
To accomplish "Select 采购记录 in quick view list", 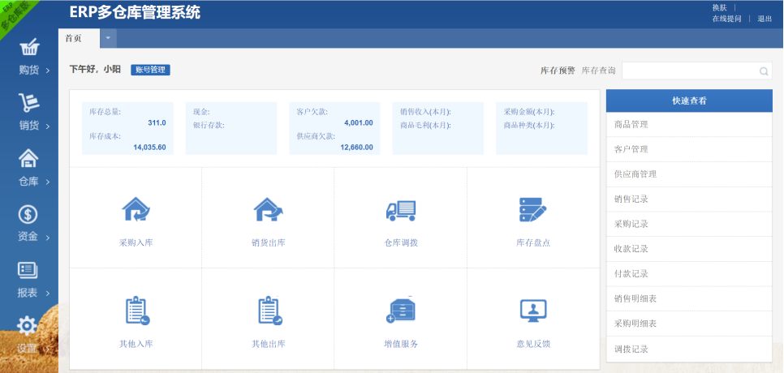I will coord(689,224).
